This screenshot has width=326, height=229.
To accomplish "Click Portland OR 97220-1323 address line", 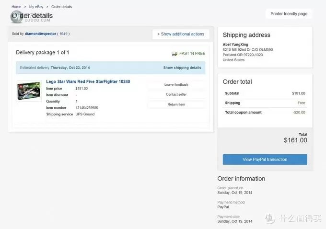I will tap(243, 55).
